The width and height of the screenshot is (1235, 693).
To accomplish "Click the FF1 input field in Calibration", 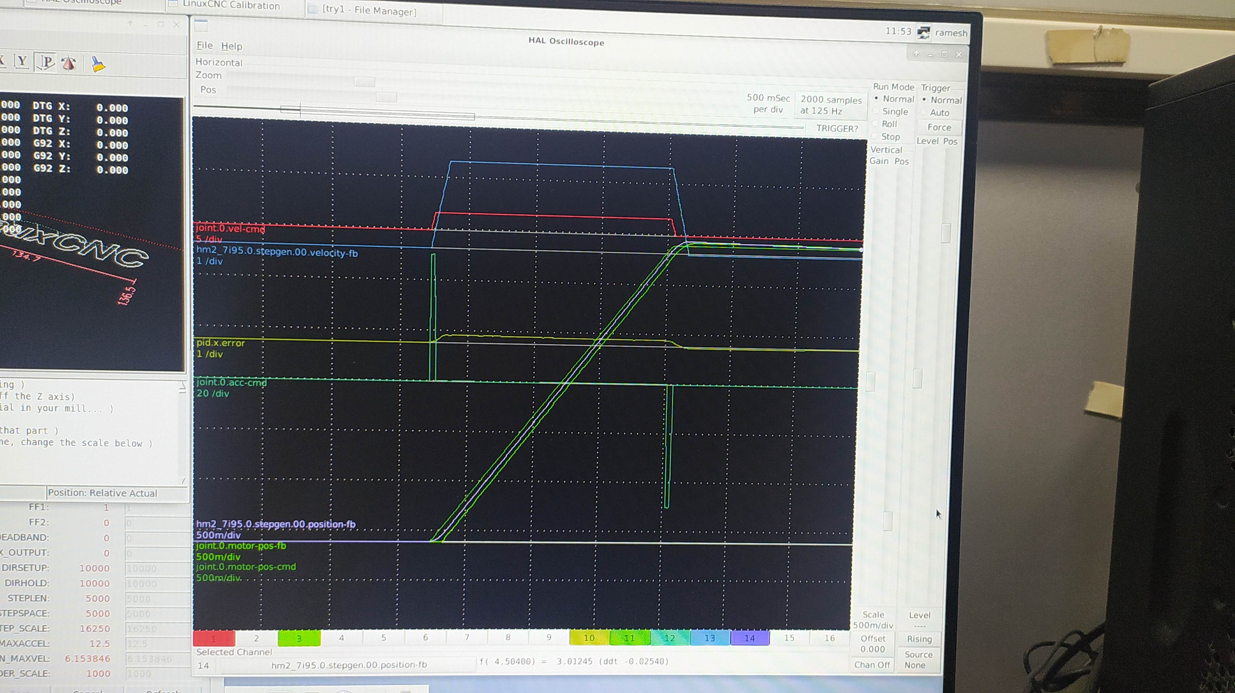I will pyautogui.click(x=157, y=507).
